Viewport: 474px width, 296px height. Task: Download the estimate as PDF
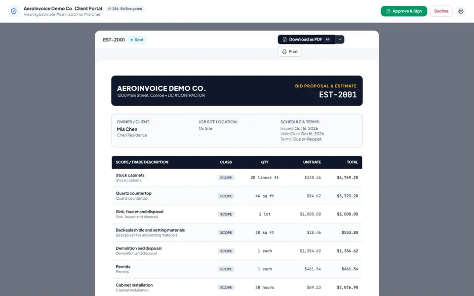307,39
